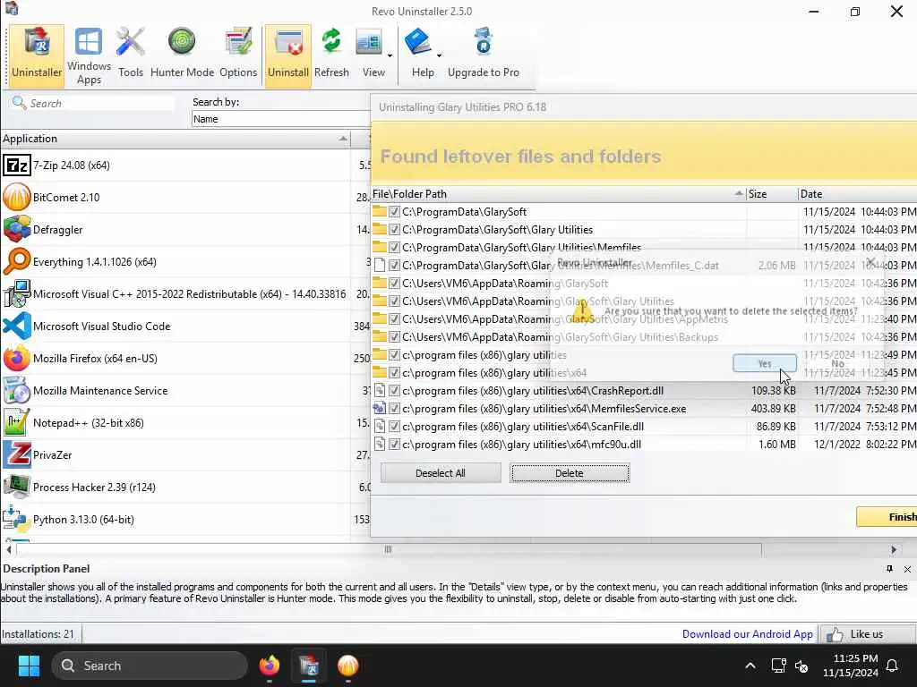Expand the Help dropdown arrow

[x=439, y=56]
